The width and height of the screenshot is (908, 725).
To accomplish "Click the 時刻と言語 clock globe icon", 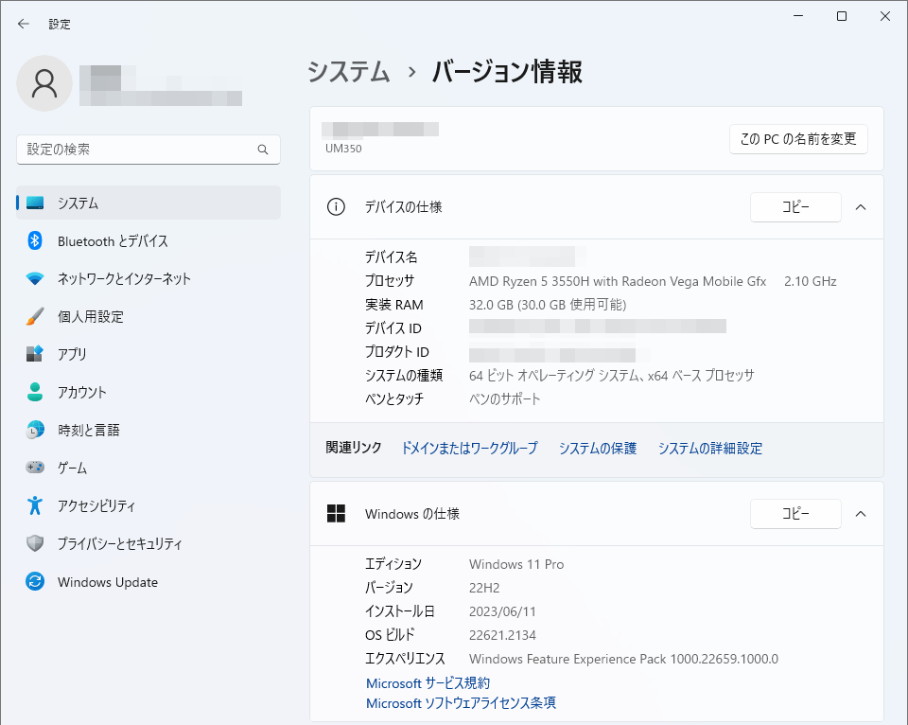I will 35,430.
